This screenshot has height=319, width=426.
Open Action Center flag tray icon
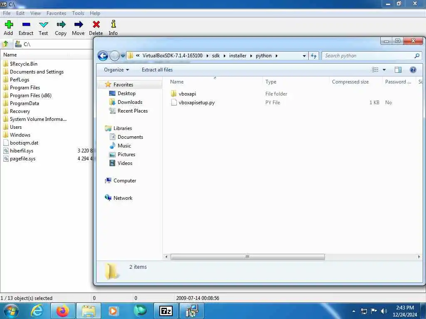point(374,311)
